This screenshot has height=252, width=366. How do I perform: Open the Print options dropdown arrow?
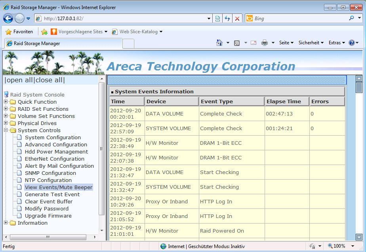[x=273, y=43]
